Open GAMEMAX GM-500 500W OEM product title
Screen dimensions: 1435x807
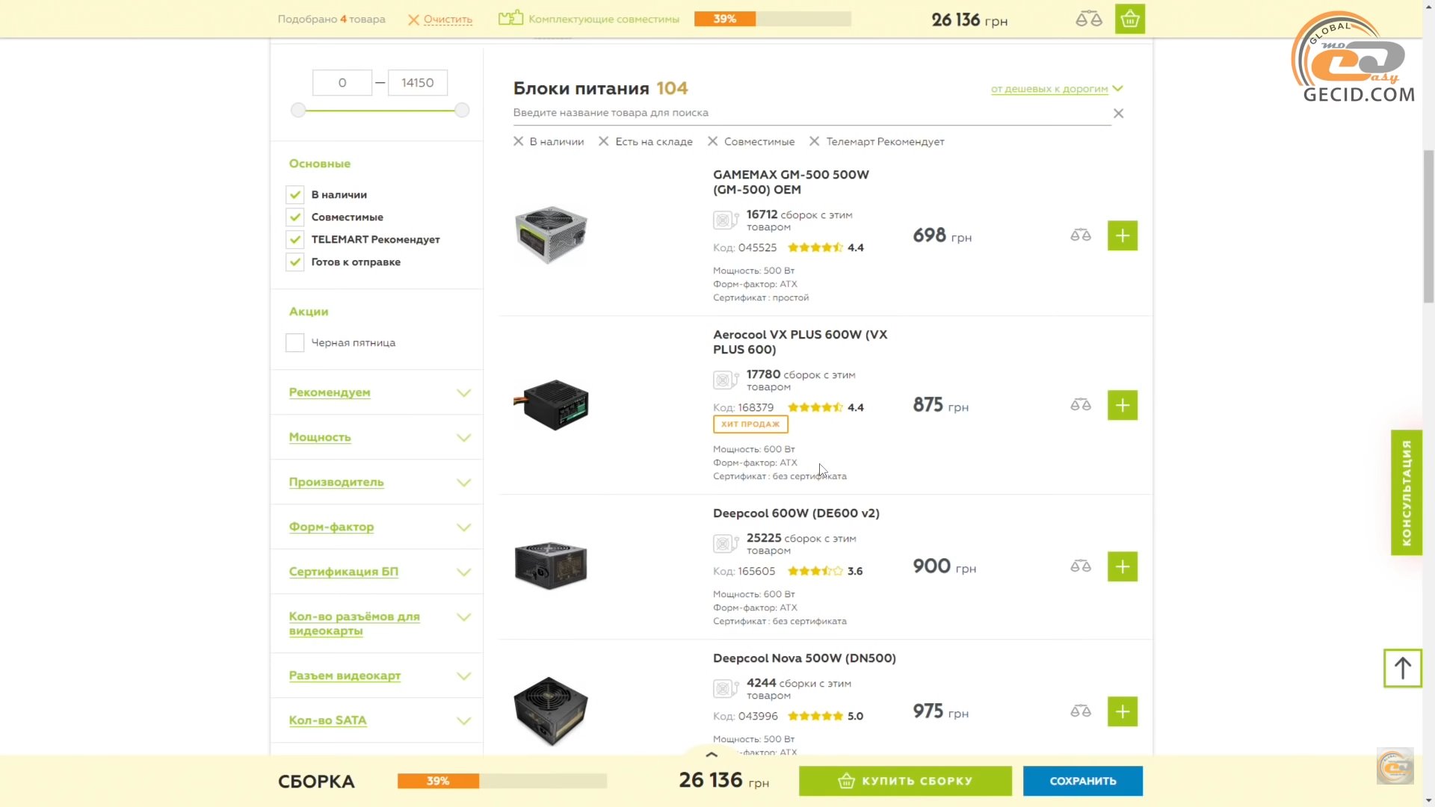[791, 182]
